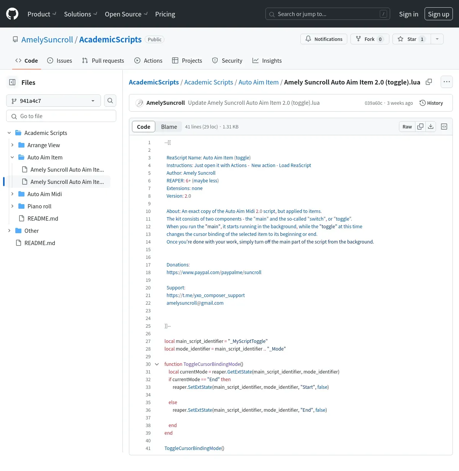
Task: Open the Open Source menu
Action: point(126,14)
